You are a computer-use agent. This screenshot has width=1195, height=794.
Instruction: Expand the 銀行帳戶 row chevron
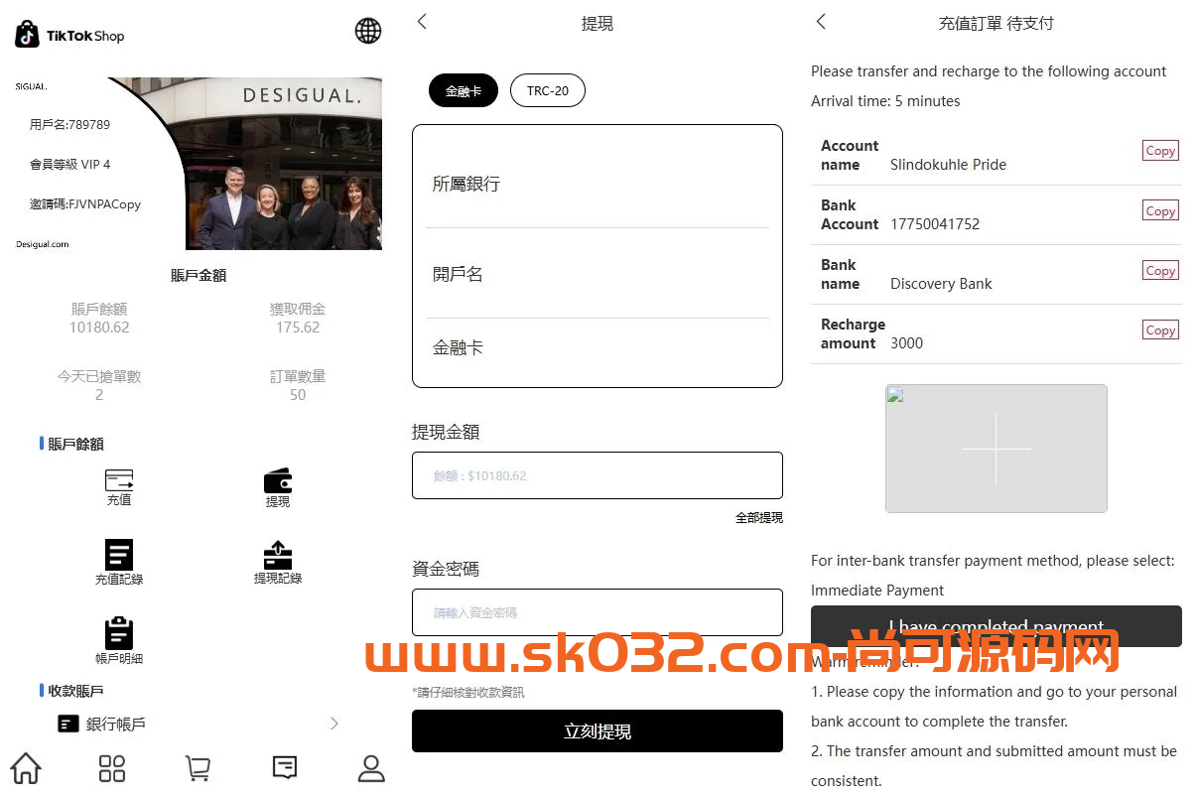334,724
